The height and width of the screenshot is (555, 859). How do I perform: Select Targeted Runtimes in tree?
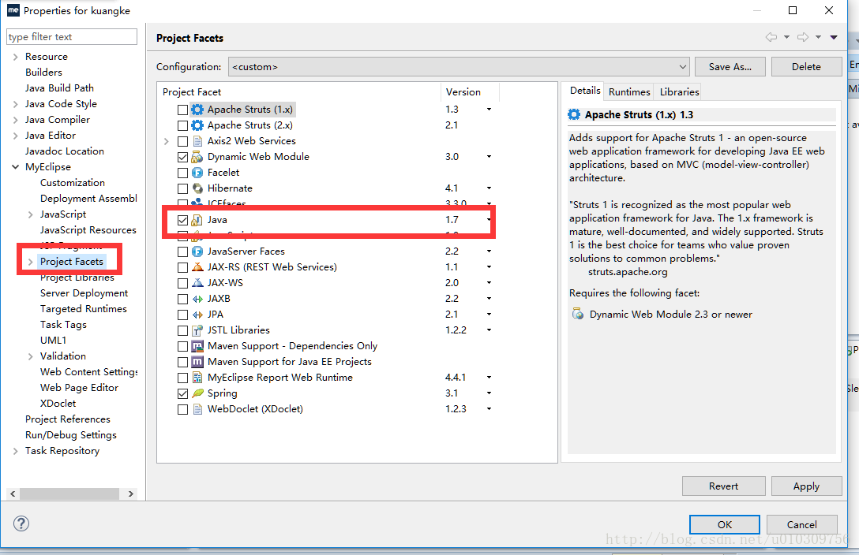click(x=83, y=309)
